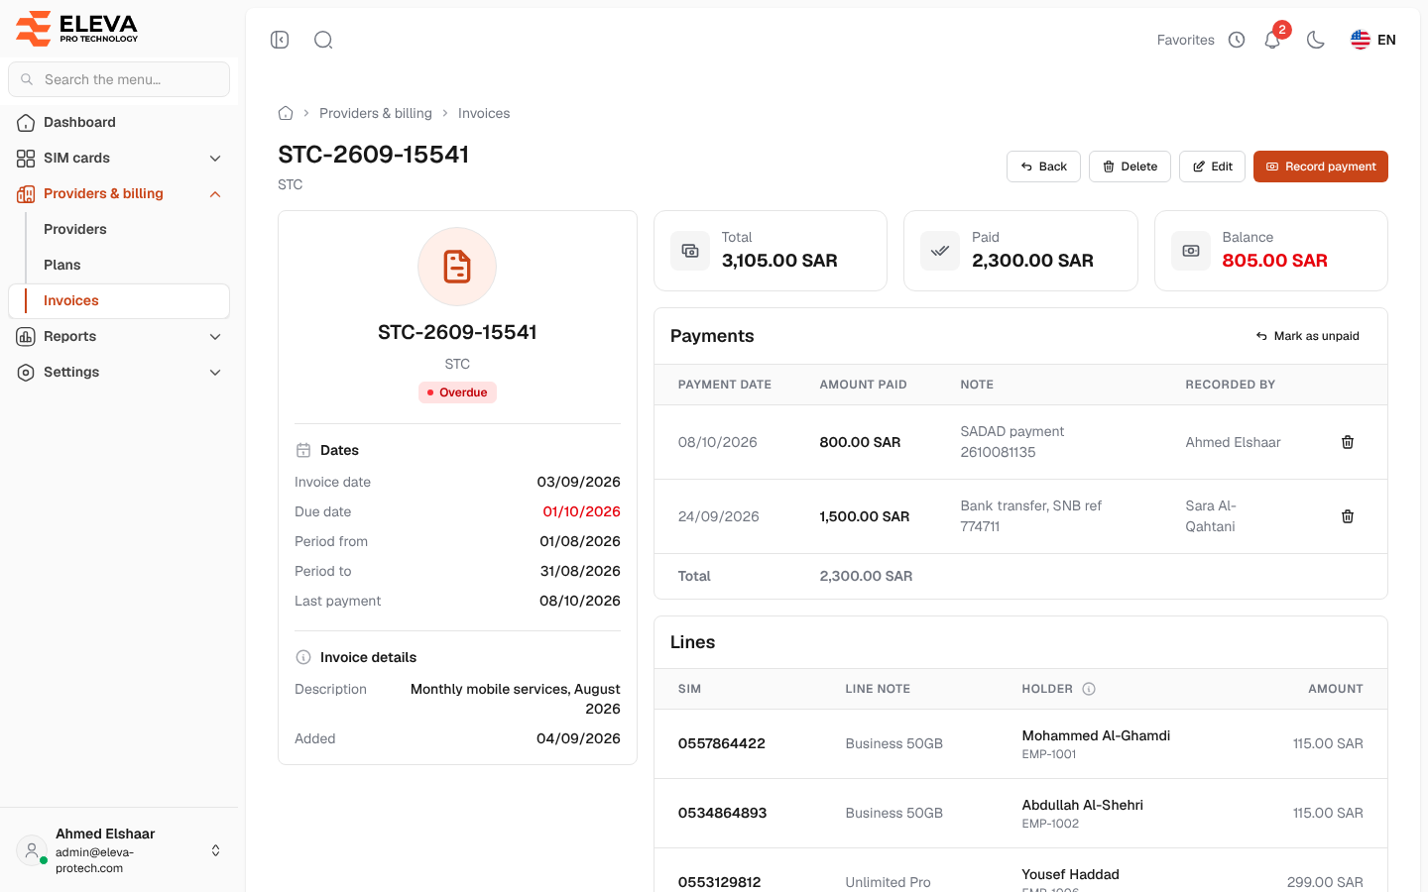Click the Edit invoice button

pyautogui.click(x=1212, y=167)
